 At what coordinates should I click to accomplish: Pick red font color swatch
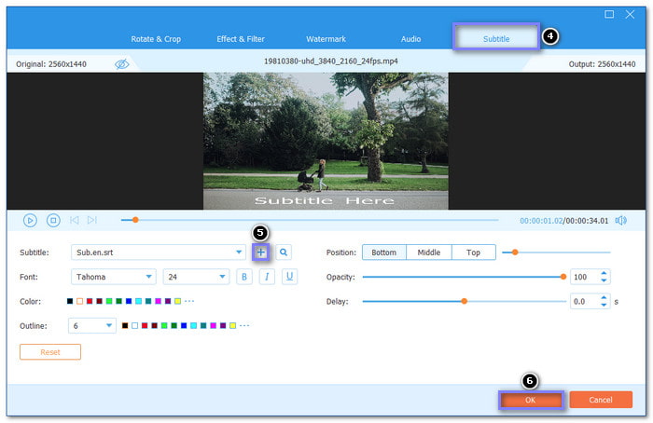90,301
